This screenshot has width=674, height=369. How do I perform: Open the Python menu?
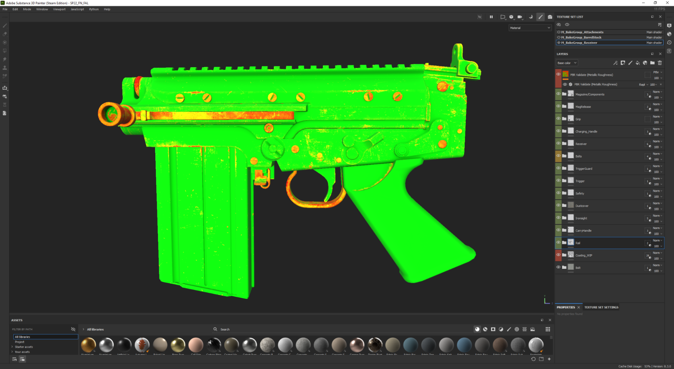pyautogui.click(x=94, y=9)
